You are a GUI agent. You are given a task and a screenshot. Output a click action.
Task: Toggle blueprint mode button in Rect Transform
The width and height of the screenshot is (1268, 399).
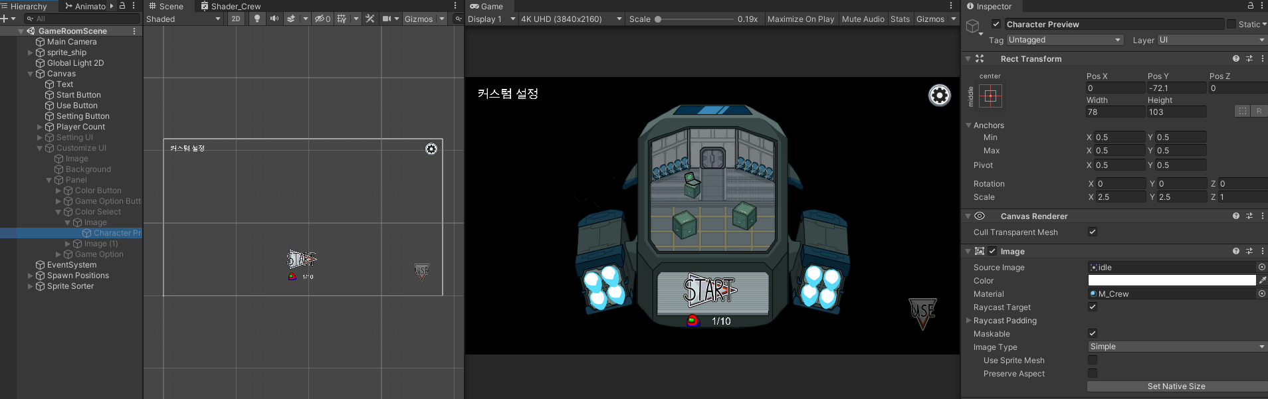tap(1243, 112)
